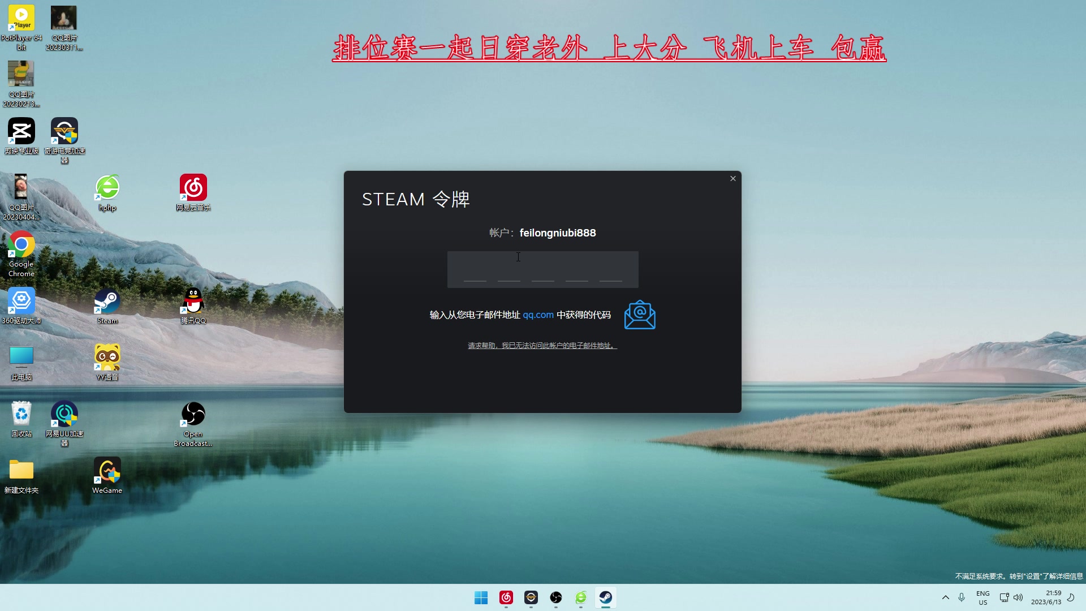The height and width of the screenshot is (611, 1086).
Task: Launch 网易UU加速器 desktop shortcut
Action: coord(64,423)
